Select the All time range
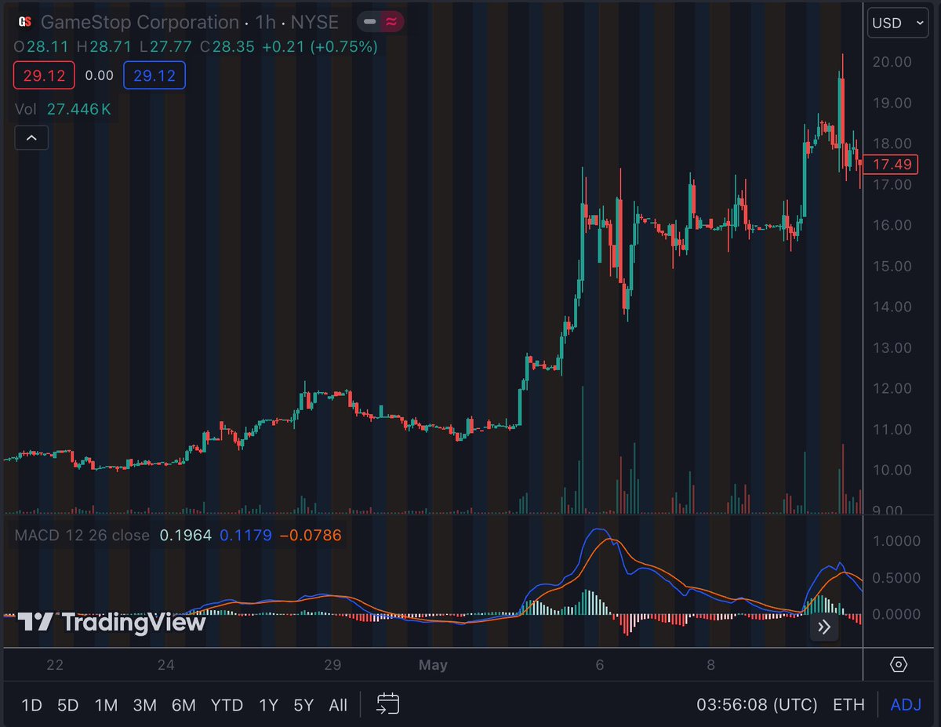This screenshot has width=941, height=727. pyautogui.click(x=338, y=705)
